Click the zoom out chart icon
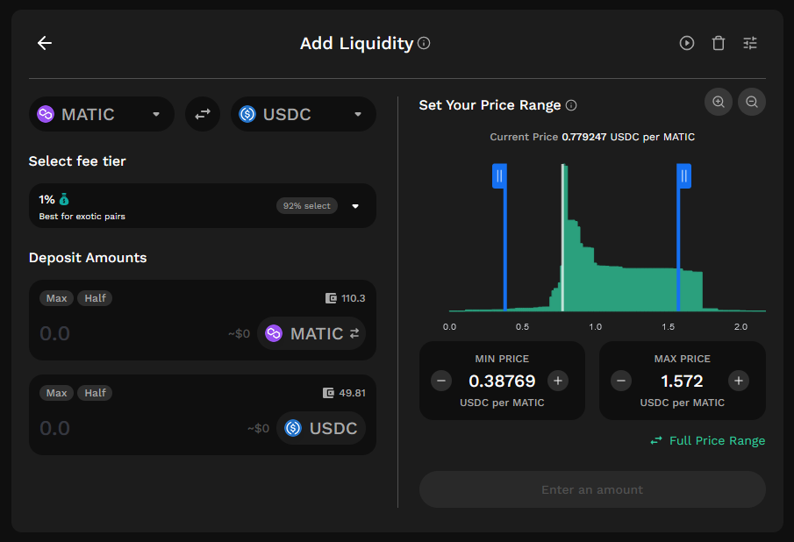This screenshot has height=542, width=794. (x=752, y=102)
